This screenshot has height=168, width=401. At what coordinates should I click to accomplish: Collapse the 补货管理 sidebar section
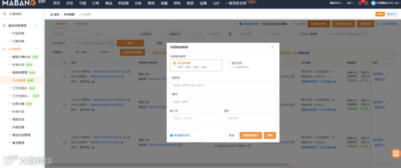pos(37,49)
